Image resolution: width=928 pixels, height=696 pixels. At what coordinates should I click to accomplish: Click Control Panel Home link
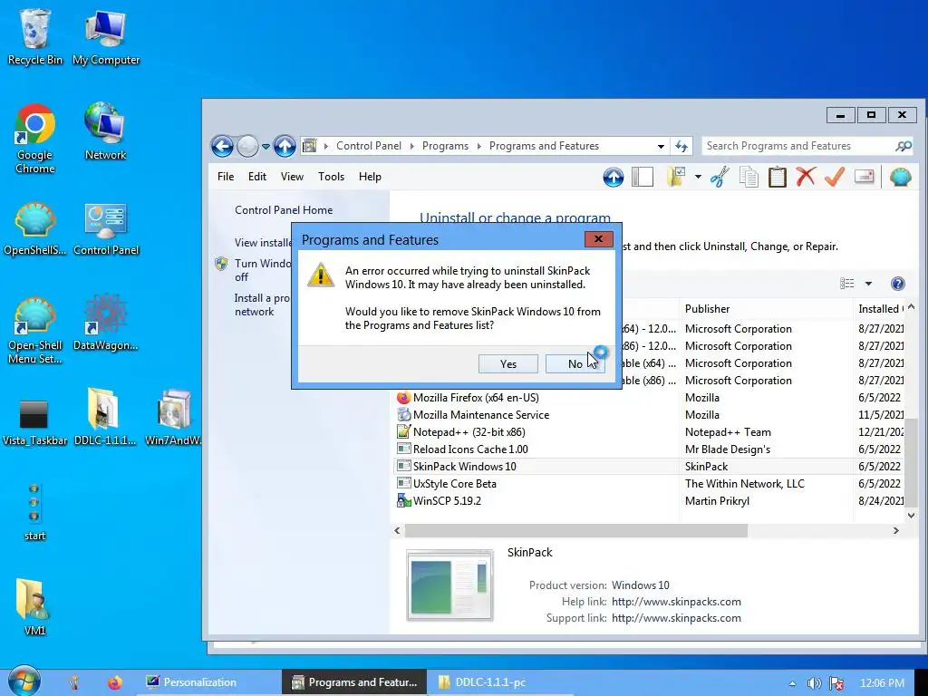[x=284, y=210]
